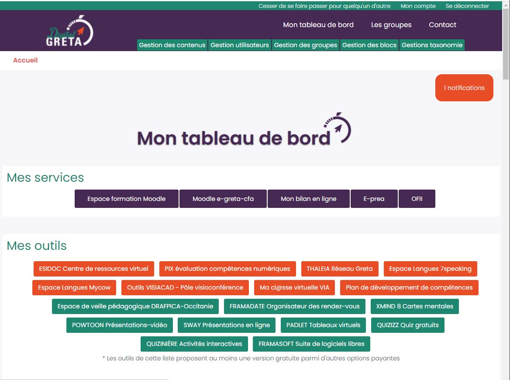Open FRAMASOFT Suite de logiciels libres
This screenshot has width=510, height=380.
coord(312,344)
